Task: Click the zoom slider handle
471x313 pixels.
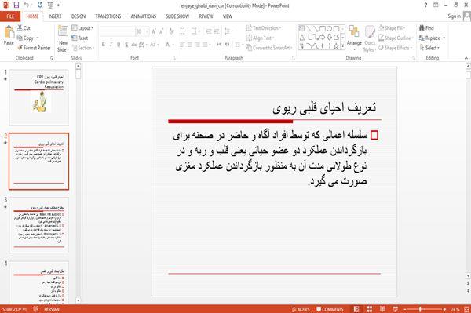Action: coord(420,309)
